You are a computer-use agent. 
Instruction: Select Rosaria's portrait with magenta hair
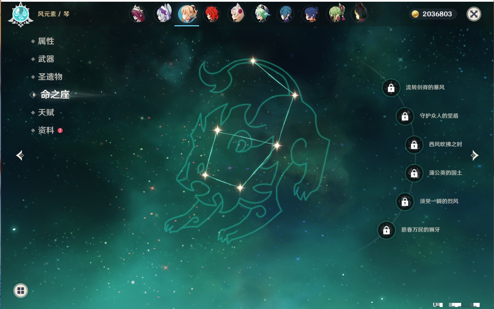(x=138, y=14)
